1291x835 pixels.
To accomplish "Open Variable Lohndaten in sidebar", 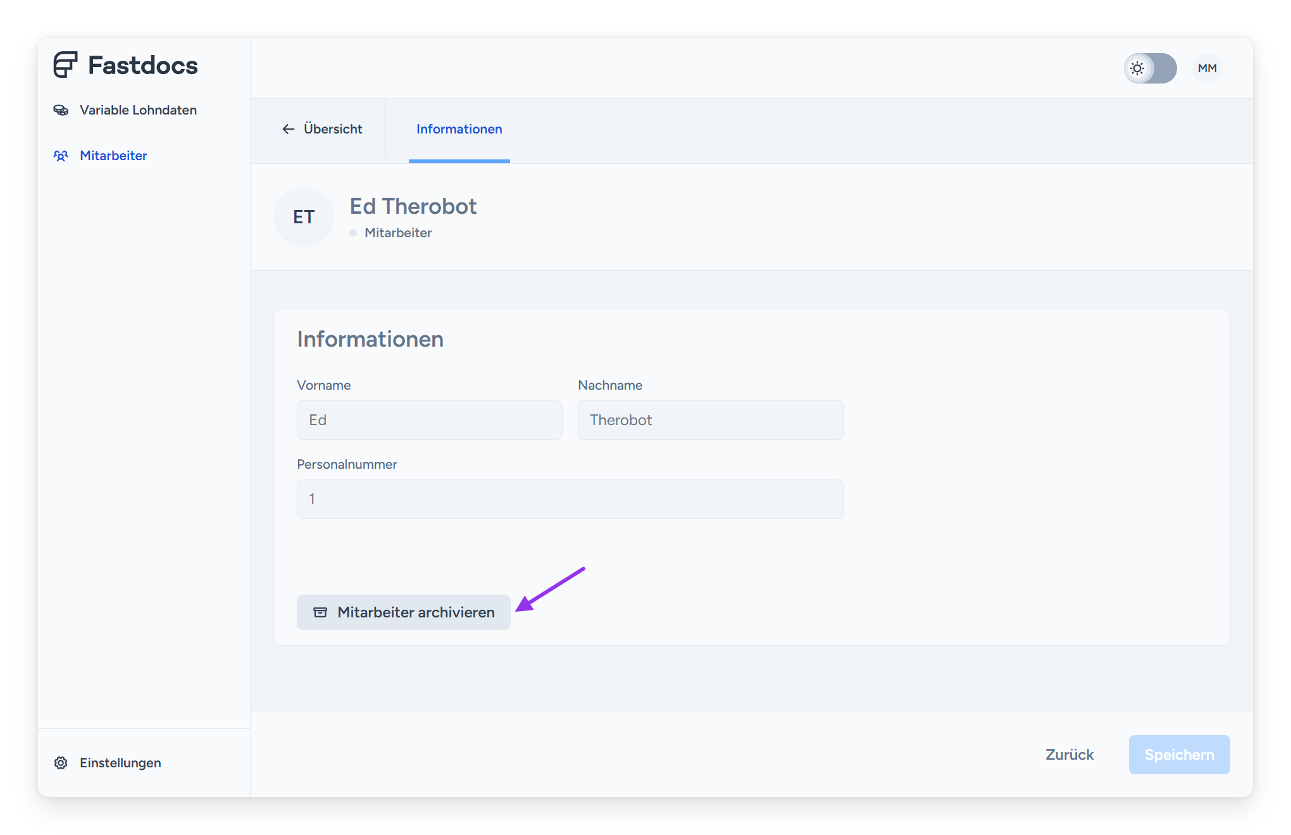I will coord(138,110).
